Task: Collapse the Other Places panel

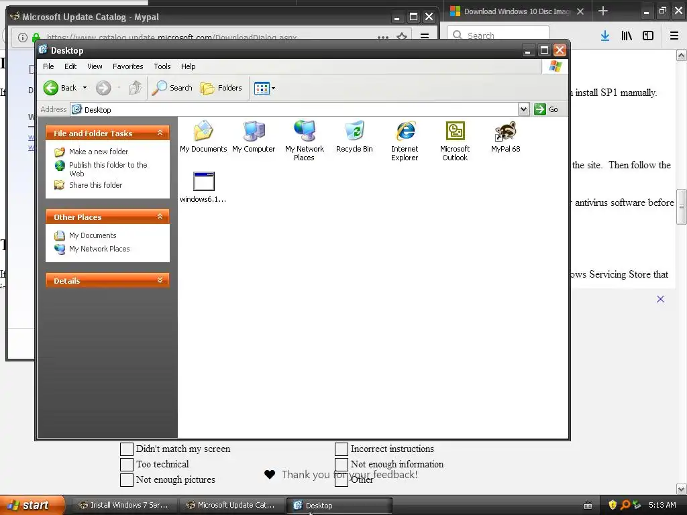Action: click(x=160, y=217)
